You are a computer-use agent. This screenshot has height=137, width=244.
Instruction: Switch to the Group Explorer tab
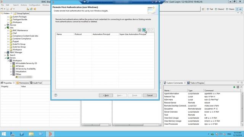[x=22, y=13]
